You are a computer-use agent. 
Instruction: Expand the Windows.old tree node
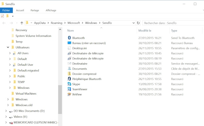8,105
